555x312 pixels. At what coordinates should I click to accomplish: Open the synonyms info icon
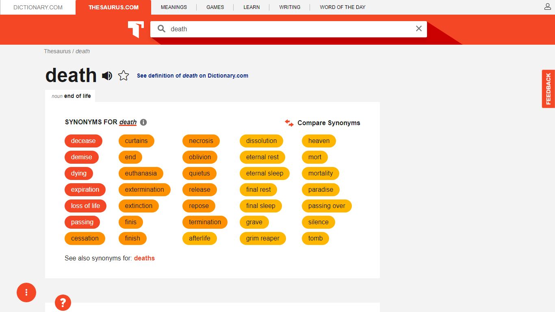tap(143, 122)
